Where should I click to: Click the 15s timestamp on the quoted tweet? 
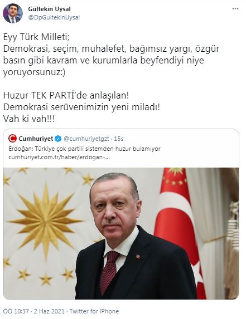[119, 139]
